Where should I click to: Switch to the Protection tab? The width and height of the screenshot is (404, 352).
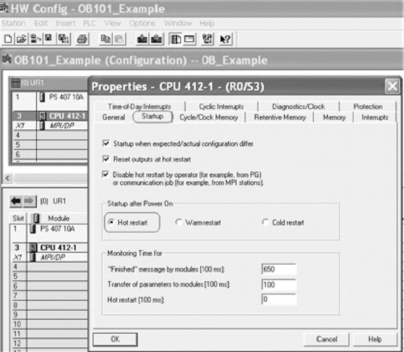pos(368,107)
